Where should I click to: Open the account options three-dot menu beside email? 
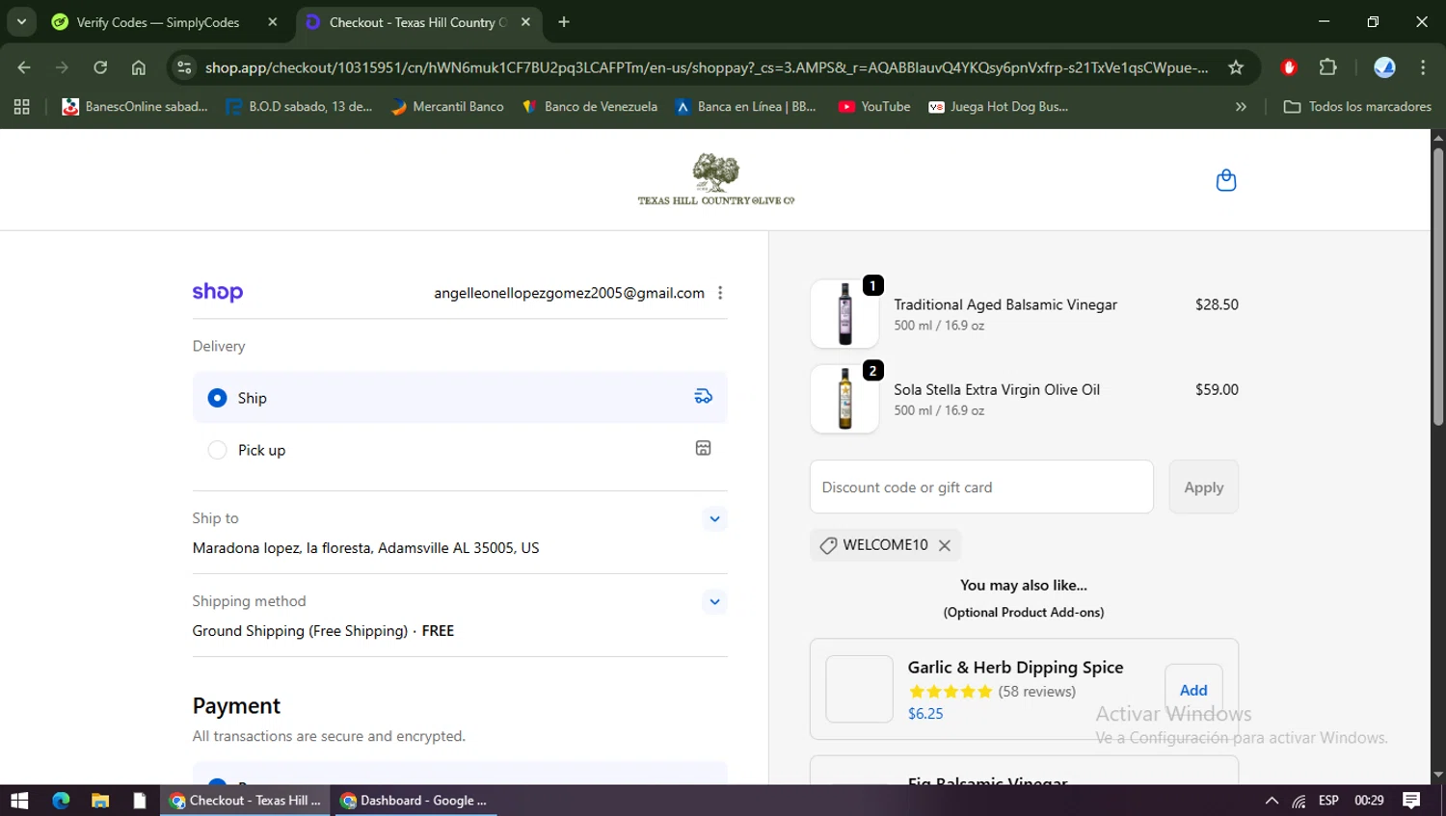pos(720,293)
